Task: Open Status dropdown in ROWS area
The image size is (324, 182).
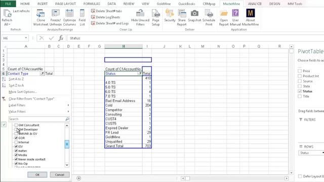Action: (x=323, y=153)
